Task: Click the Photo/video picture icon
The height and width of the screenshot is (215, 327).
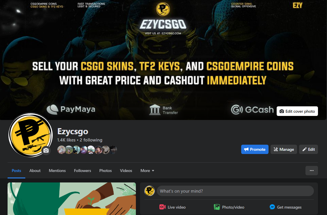Action: tap(217, 207)
